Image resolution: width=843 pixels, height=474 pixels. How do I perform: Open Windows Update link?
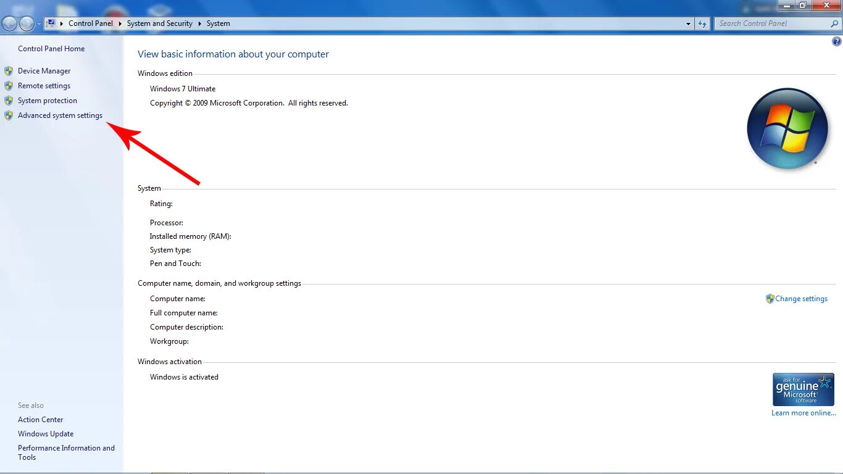pos(46,434)
